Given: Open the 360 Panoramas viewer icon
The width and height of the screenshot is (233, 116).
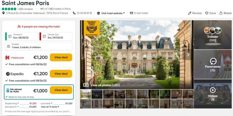Looking at the screenshot, I should (213, 61).
